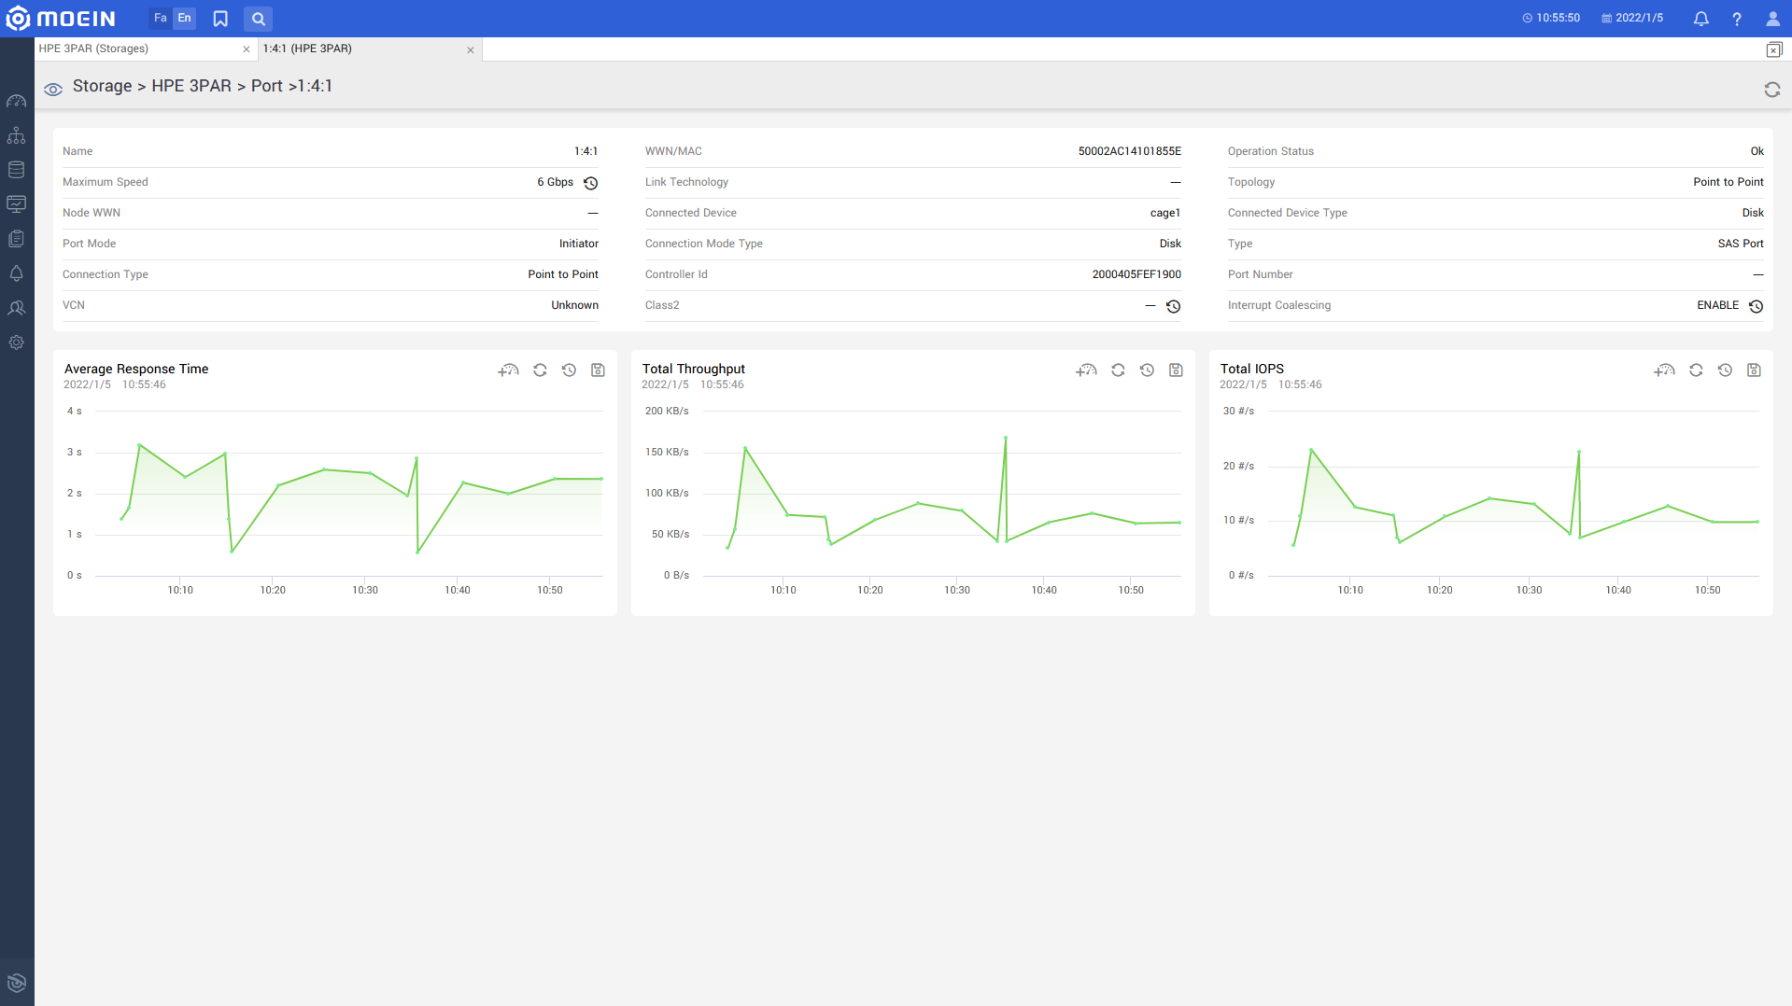The image size is (1792, 1006).
Task: Click the Total IOPS plot area
Action: 1514,493
